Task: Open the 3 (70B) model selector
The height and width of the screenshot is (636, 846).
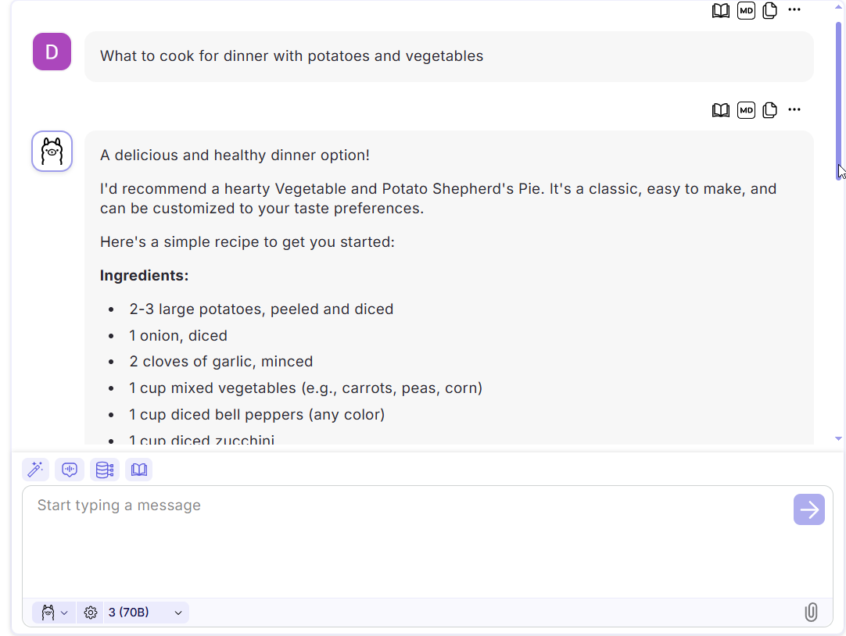Action: (x=145, y=613)
